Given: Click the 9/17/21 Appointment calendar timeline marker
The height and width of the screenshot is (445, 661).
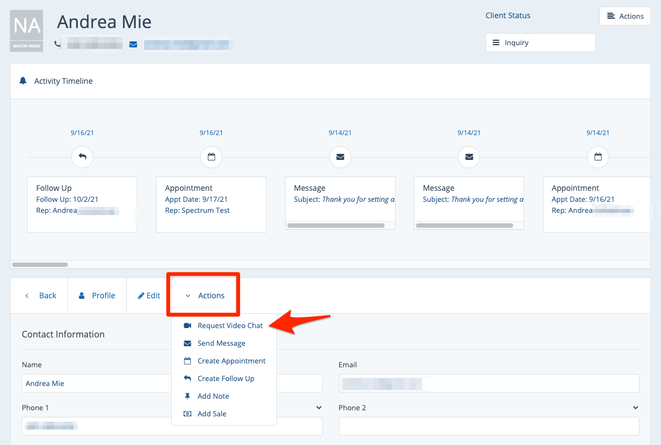Looking at the screenshot, I should coord(211,157).
